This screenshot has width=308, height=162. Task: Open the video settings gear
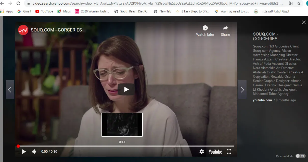(x=202, y=152)
